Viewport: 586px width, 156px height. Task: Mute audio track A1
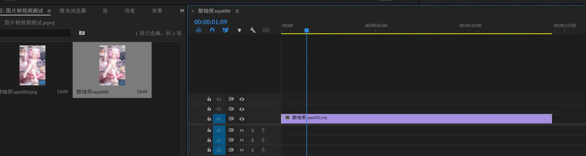[x=242, y=131]
